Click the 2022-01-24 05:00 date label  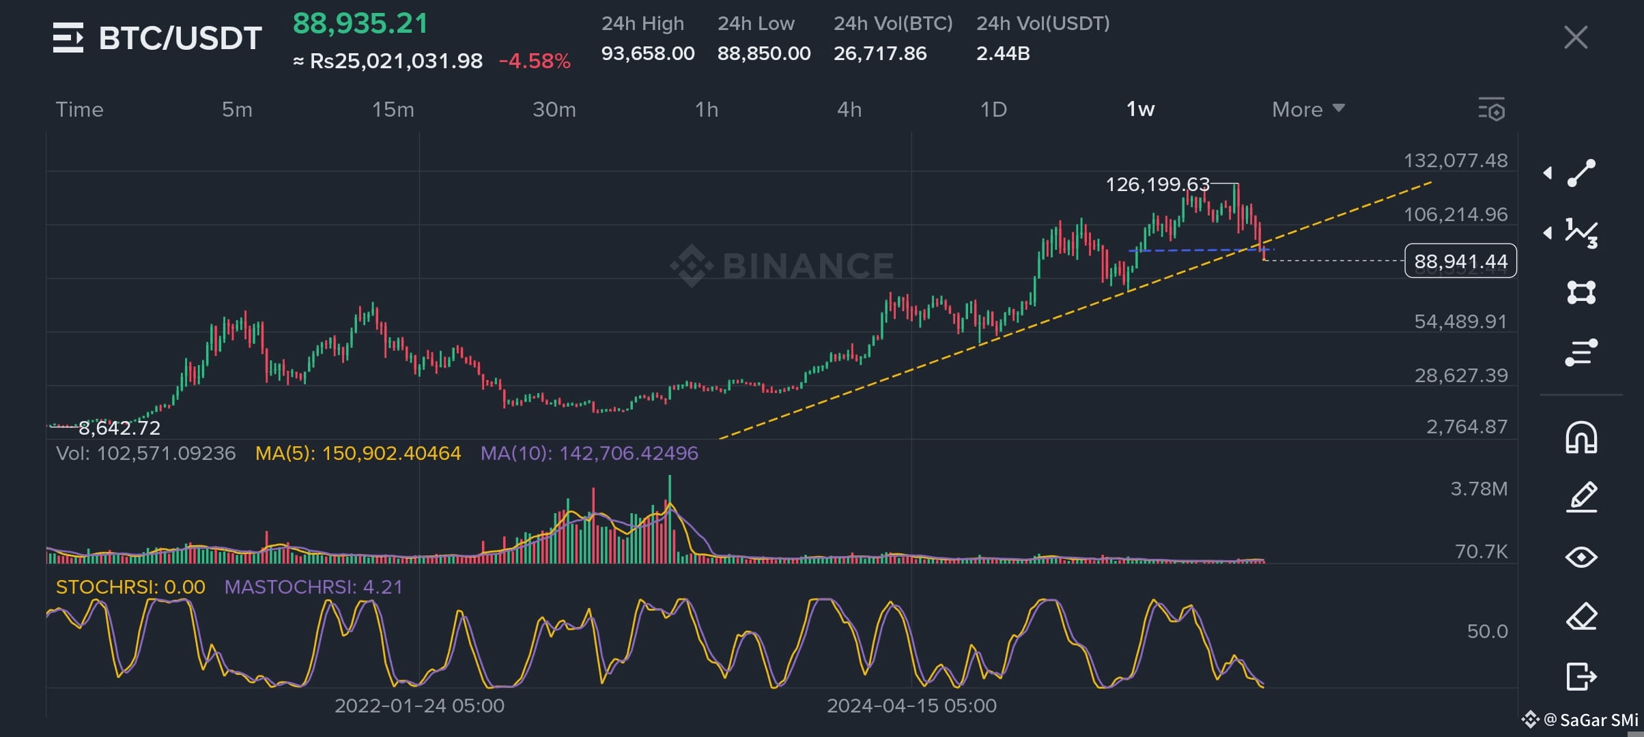(419, 706)
